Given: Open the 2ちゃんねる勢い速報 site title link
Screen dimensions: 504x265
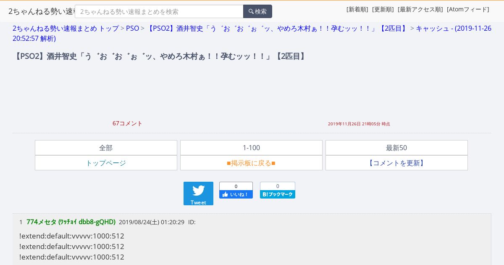Looking at the screenshot, I should click(x=42, y=11).
